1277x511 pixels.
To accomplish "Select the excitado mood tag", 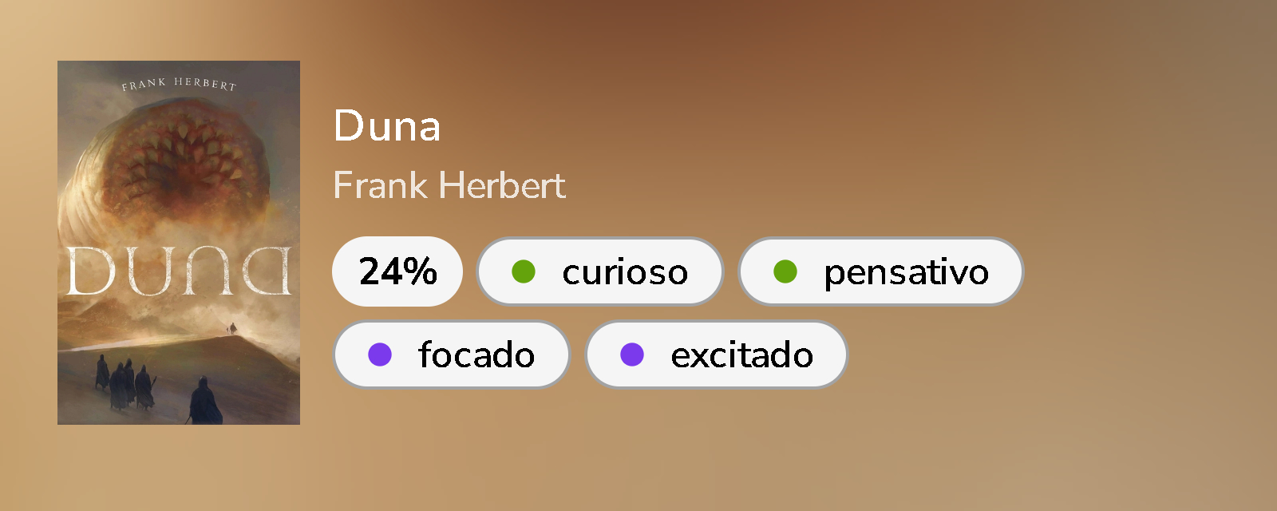I will [x=716, y=355].
